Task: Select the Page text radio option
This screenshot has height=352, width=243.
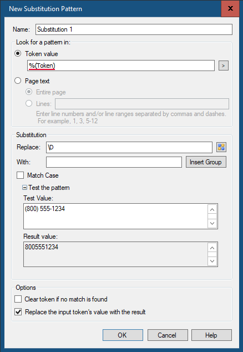Action: coord(18,81)
